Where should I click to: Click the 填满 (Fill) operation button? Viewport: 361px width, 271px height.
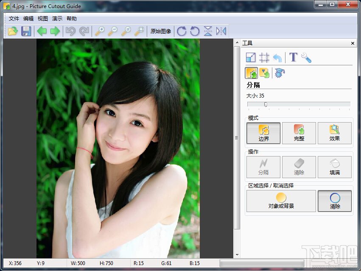tap(335, 167)
